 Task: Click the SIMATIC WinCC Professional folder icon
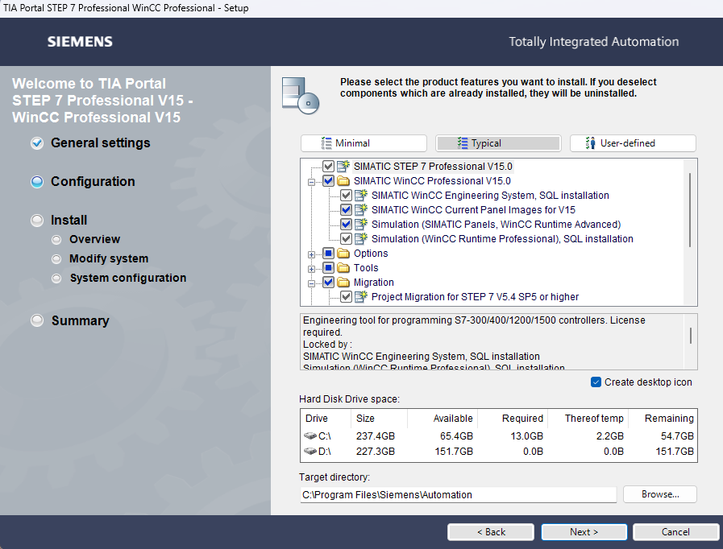click(x=343, y=181)
